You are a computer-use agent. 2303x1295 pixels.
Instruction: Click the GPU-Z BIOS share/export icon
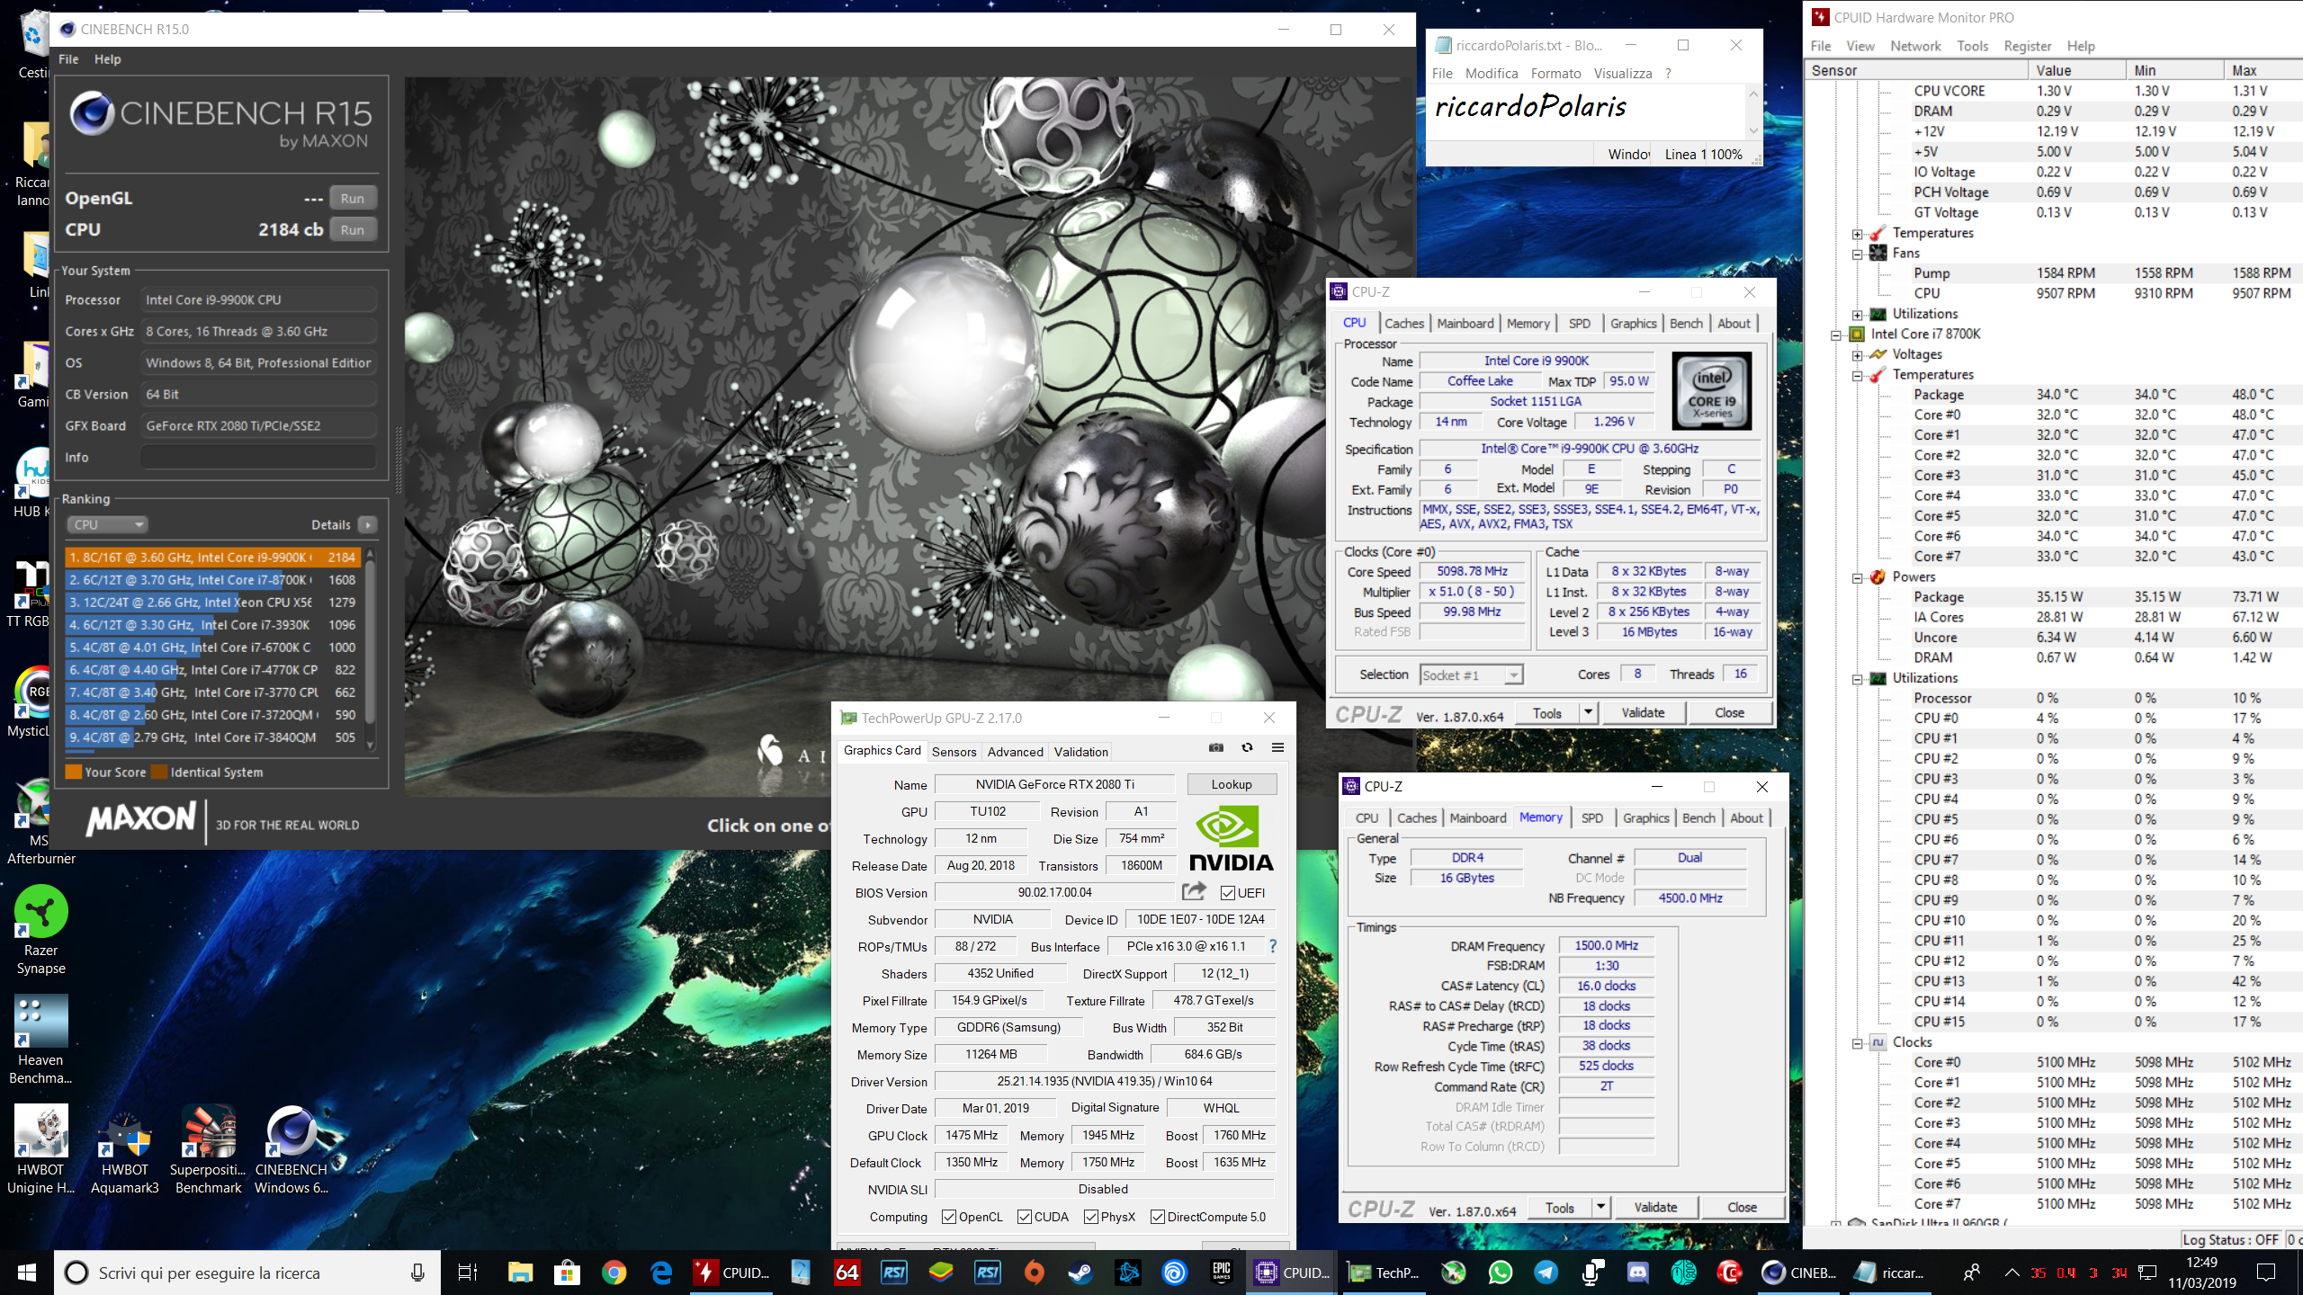click(1194, 891)
